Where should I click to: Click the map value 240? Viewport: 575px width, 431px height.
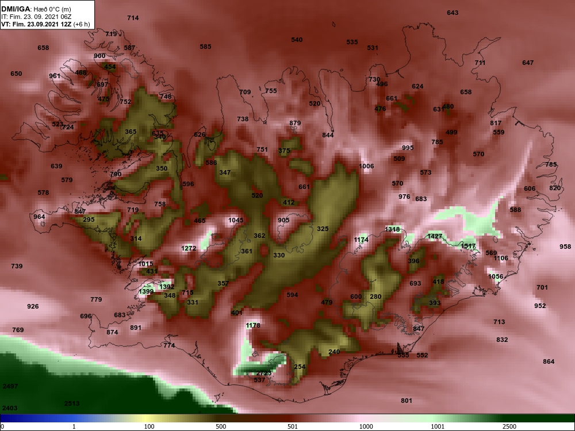click(334, 352)
